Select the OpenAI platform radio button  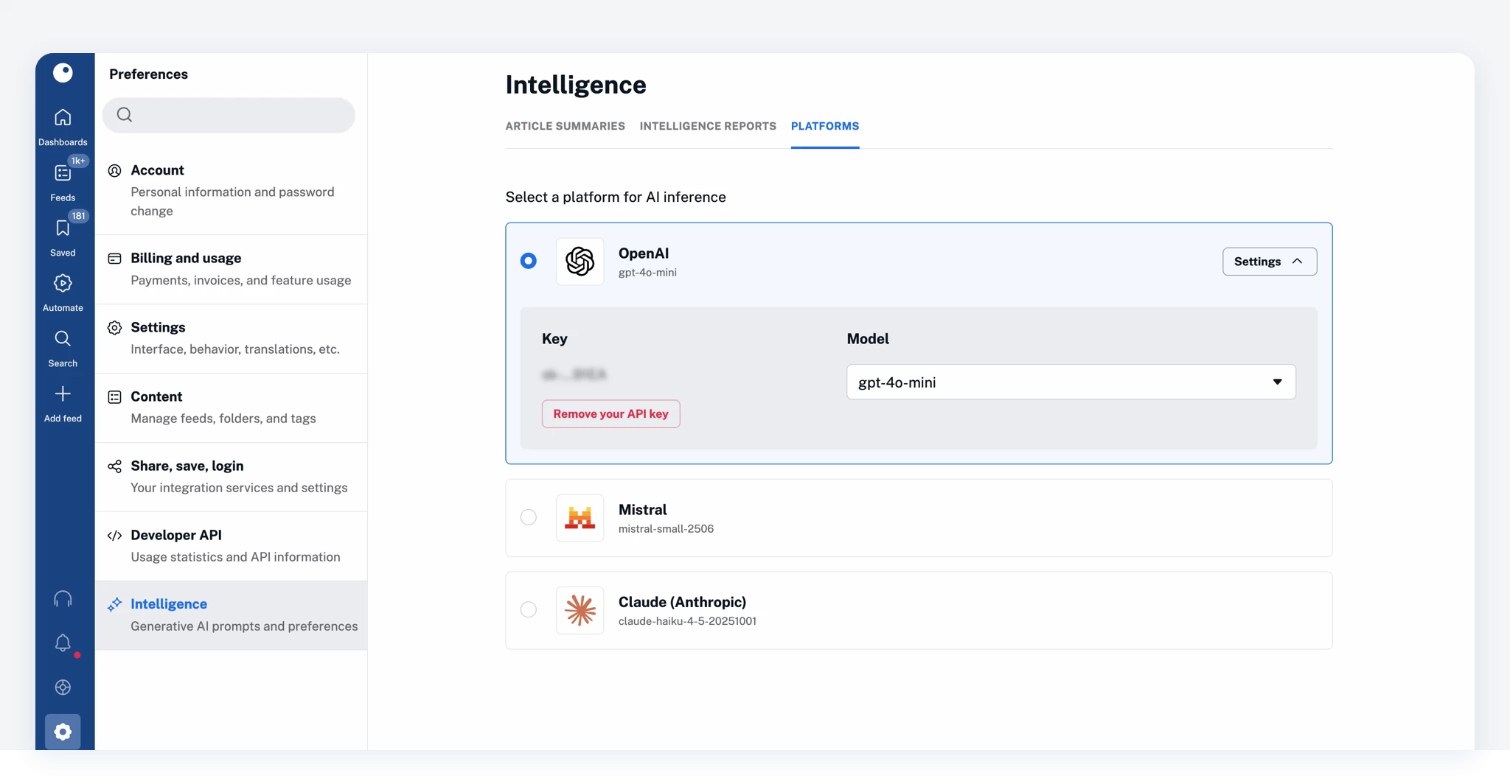529,261
